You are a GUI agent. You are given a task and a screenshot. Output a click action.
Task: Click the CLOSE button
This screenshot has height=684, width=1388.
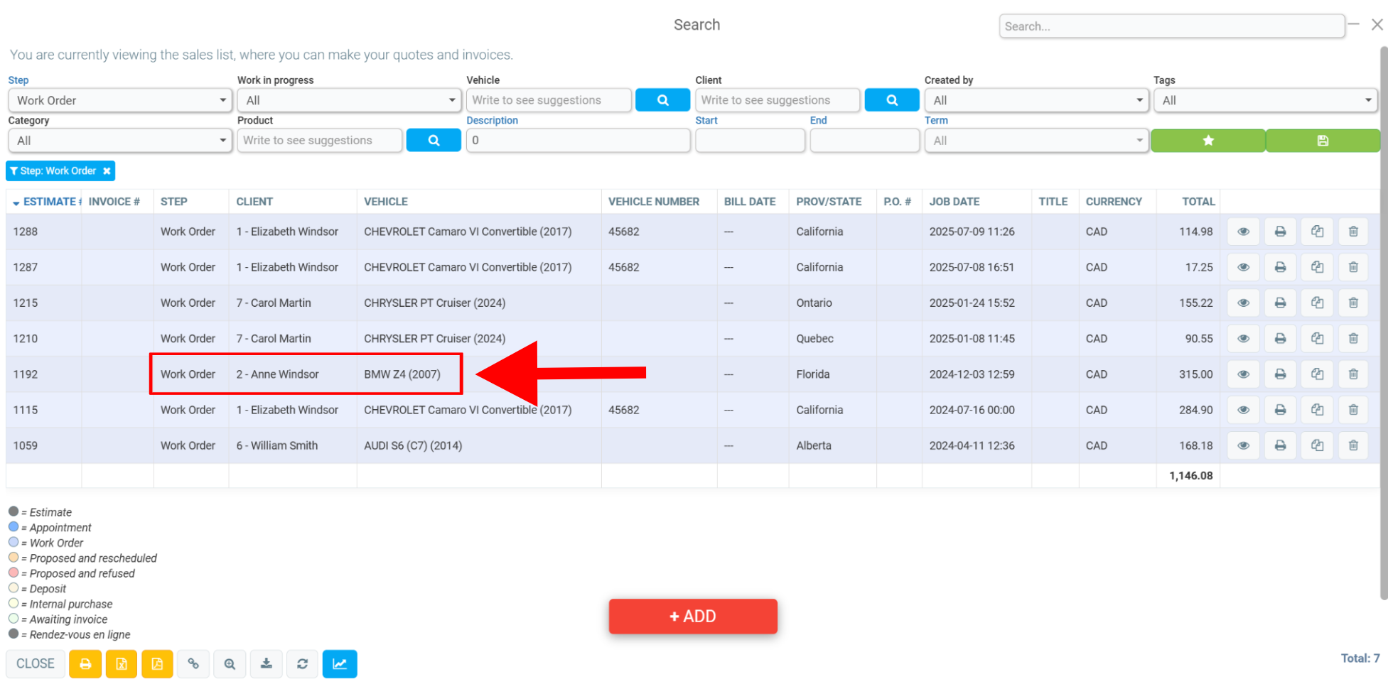click(36, 663)
